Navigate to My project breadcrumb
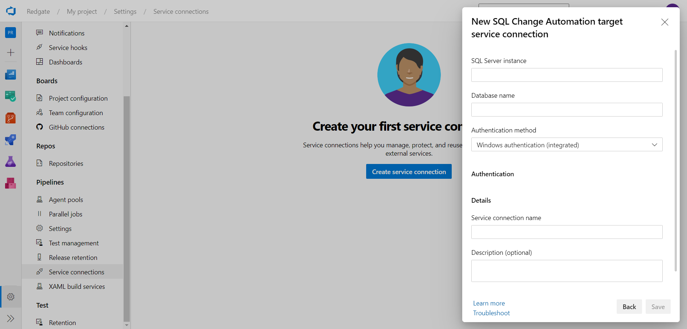Viewport: 687px width, 329px height. coord(82,12)
